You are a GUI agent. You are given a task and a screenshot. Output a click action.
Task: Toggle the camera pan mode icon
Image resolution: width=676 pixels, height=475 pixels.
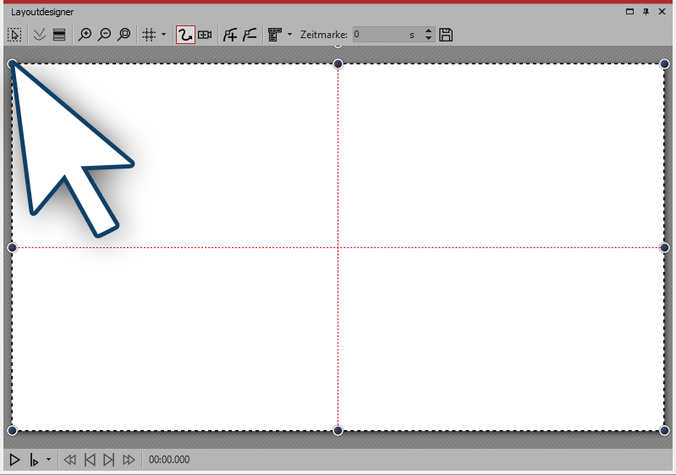[x=205, y=35]
